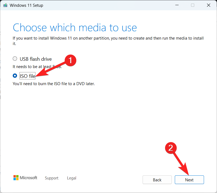This screenshot has width=217, height=193.
Task: Click the greyed-out maximize button
Action: pyautogui.click(x=192, y=5)
